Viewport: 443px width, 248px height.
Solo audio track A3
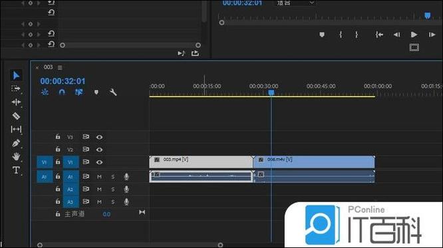point(113,202)
